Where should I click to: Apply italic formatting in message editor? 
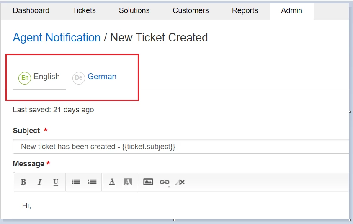40,182
